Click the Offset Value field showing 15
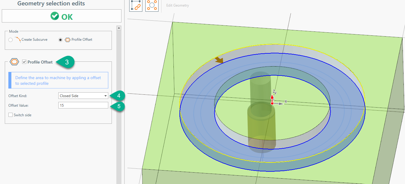 pos(83,105)
